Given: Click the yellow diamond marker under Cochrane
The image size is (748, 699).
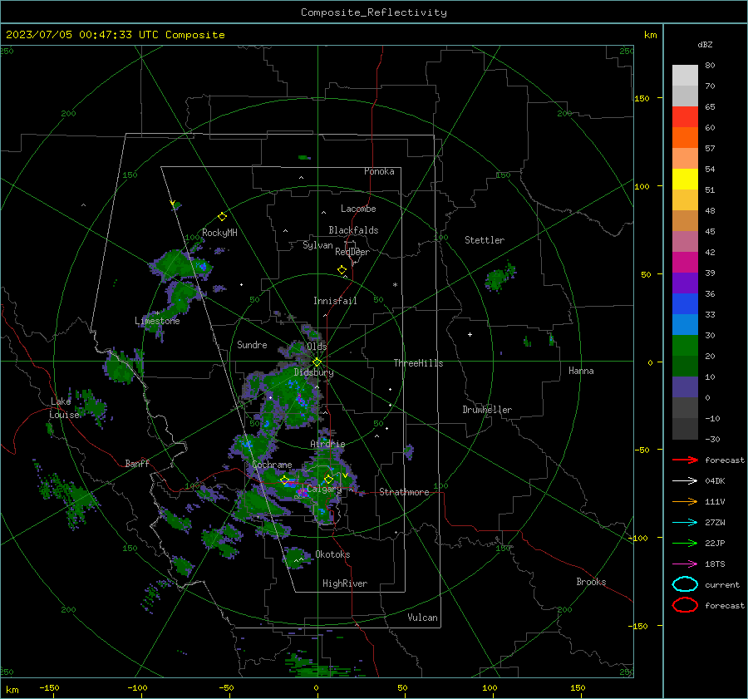Looking at the screenshot, I should click(284, 480).
